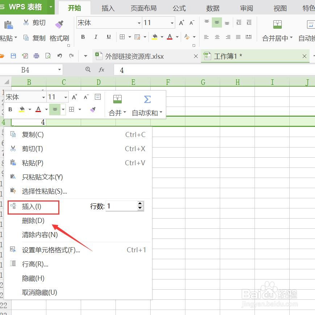
Task: Click the border grid icon in mini toolbar
Action: pyautogui.click(x=71, y=109)
